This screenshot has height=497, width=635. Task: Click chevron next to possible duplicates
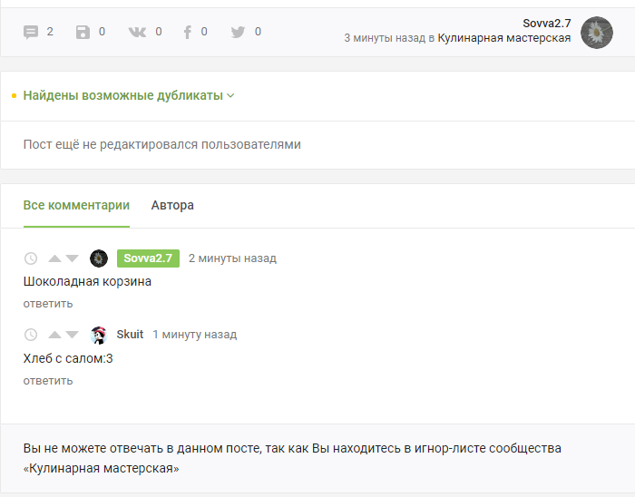point(230,96)
